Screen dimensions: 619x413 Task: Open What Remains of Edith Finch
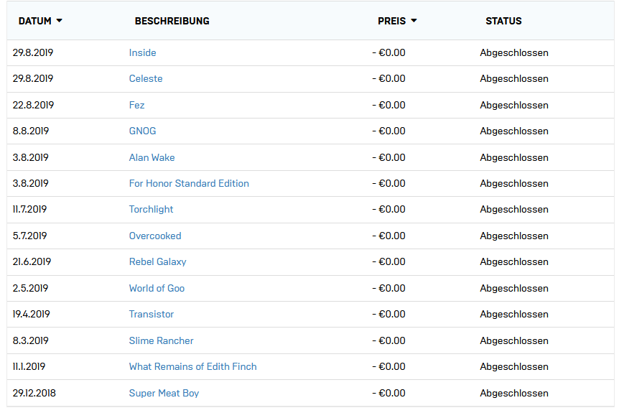(x=192, y=366)
